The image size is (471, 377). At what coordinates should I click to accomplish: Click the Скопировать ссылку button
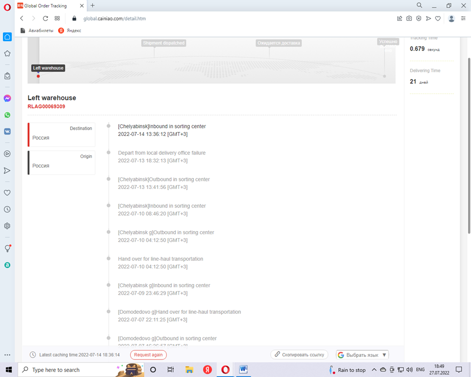(299, 355)
